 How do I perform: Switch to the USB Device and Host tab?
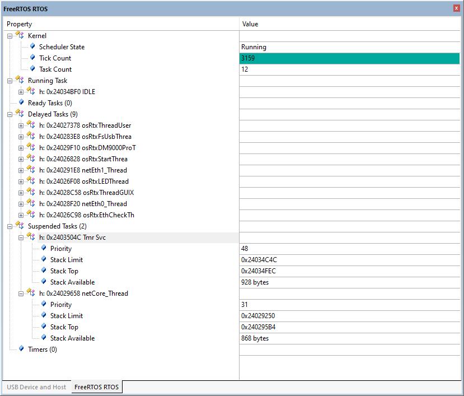(36, 387)
